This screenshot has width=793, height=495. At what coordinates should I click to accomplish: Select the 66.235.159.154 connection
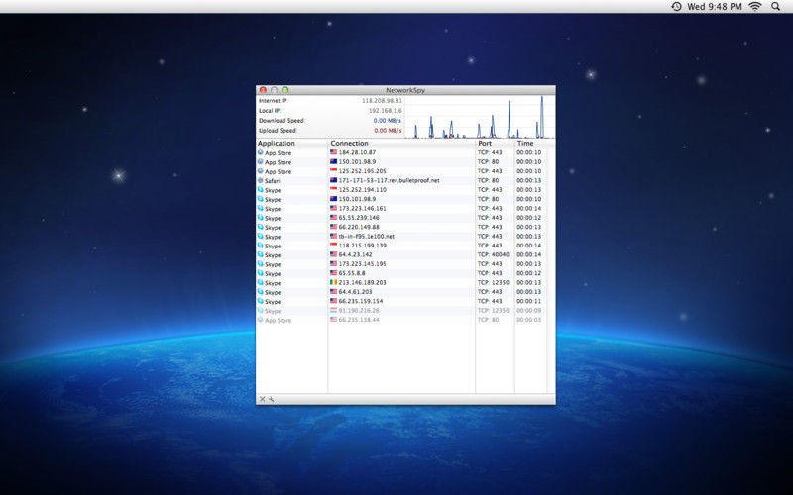pos(361,301)
